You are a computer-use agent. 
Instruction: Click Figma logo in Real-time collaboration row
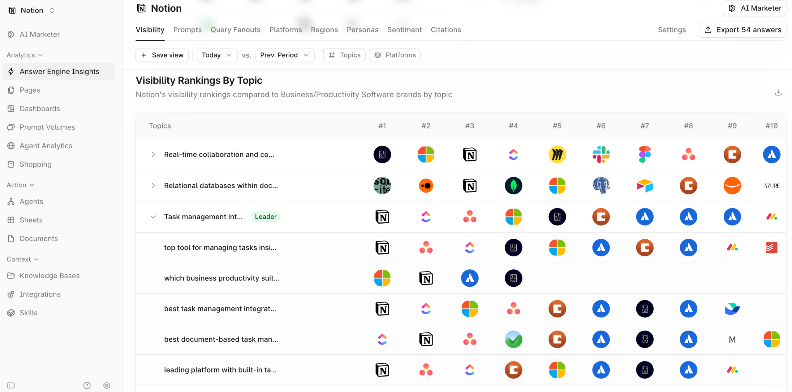pyautogui.click(x=645, y=154)
